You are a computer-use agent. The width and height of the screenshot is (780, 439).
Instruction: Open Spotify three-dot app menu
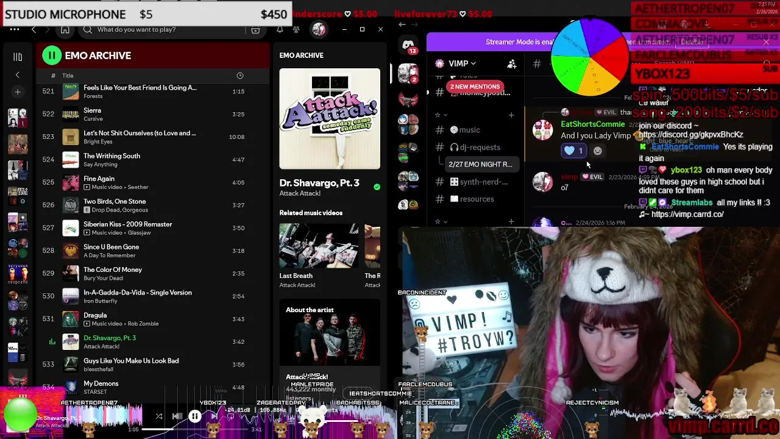point(15,29)
